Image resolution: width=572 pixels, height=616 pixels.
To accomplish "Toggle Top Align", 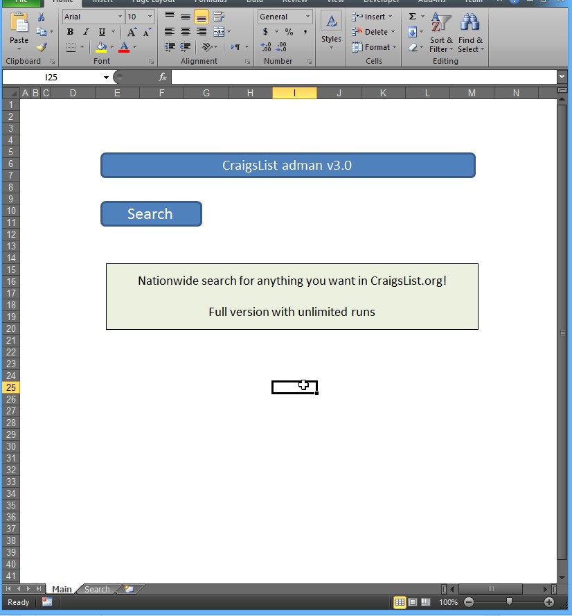I will click(170, 17).
